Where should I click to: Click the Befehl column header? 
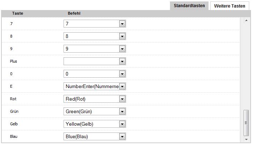(x=74, y=13)
